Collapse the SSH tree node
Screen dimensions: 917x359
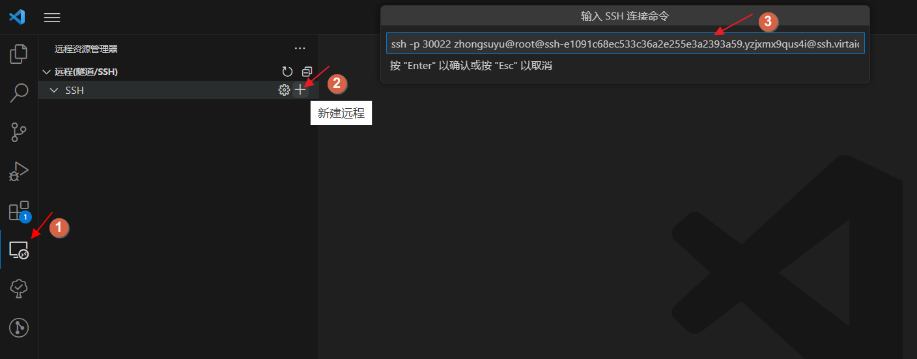54,90
